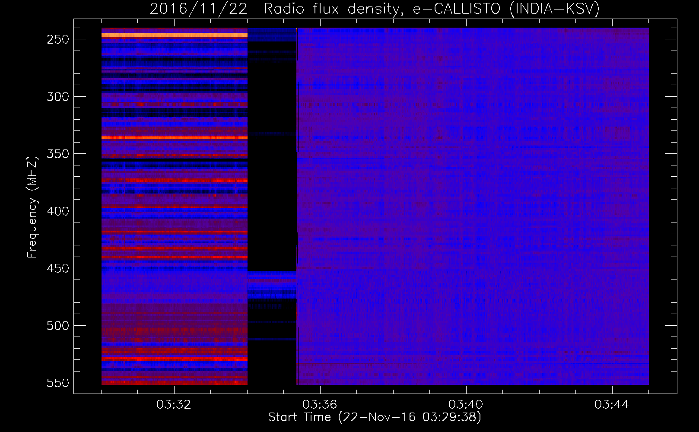Select the 500 frequency tick label
Viewport: 699px width, 432px height.
tap(58, 326)
